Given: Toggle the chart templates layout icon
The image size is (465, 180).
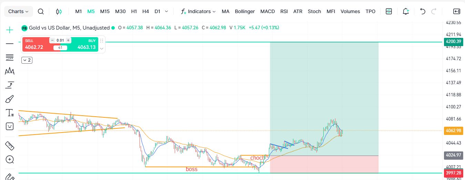Looking at the screenshot, I should [x=389, y=11].
